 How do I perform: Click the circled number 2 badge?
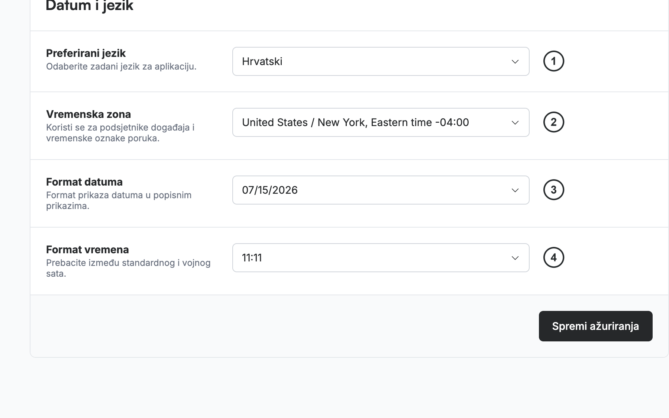coord(554,122)
